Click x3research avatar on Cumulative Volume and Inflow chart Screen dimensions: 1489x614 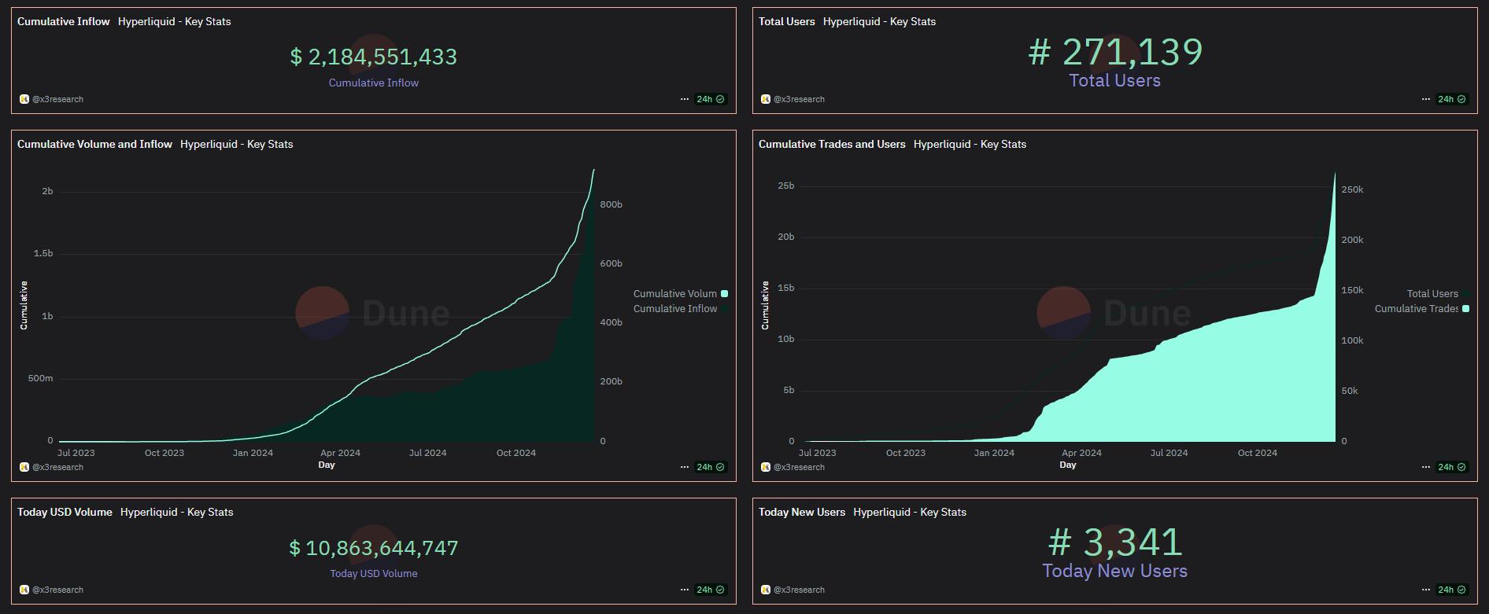click(24, 467)
